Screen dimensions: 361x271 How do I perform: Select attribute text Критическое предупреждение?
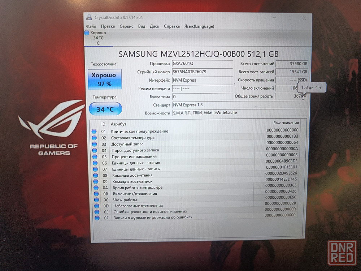[139, 132]
